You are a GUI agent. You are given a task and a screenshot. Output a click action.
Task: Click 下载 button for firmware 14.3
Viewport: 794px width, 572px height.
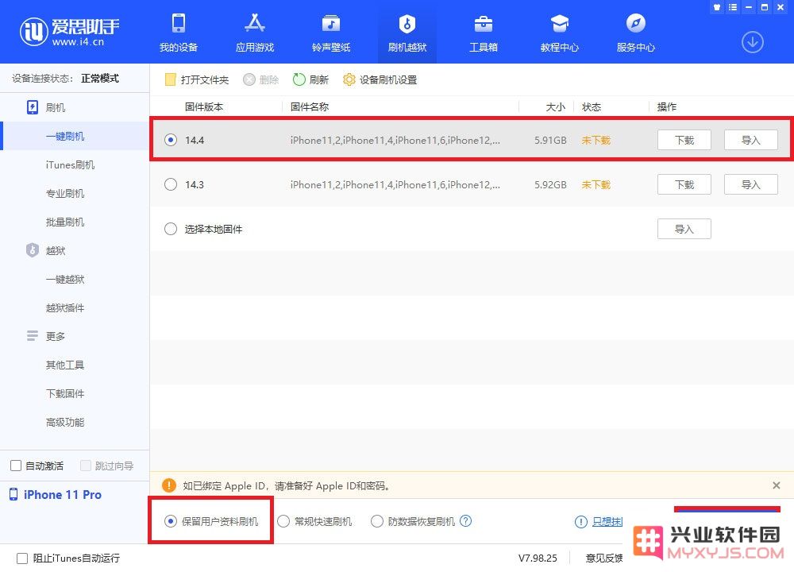[684, 184]
